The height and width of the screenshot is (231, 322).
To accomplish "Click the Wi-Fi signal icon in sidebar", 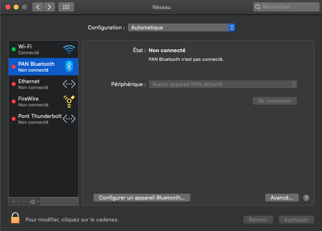I will click(x=69, y=50).
